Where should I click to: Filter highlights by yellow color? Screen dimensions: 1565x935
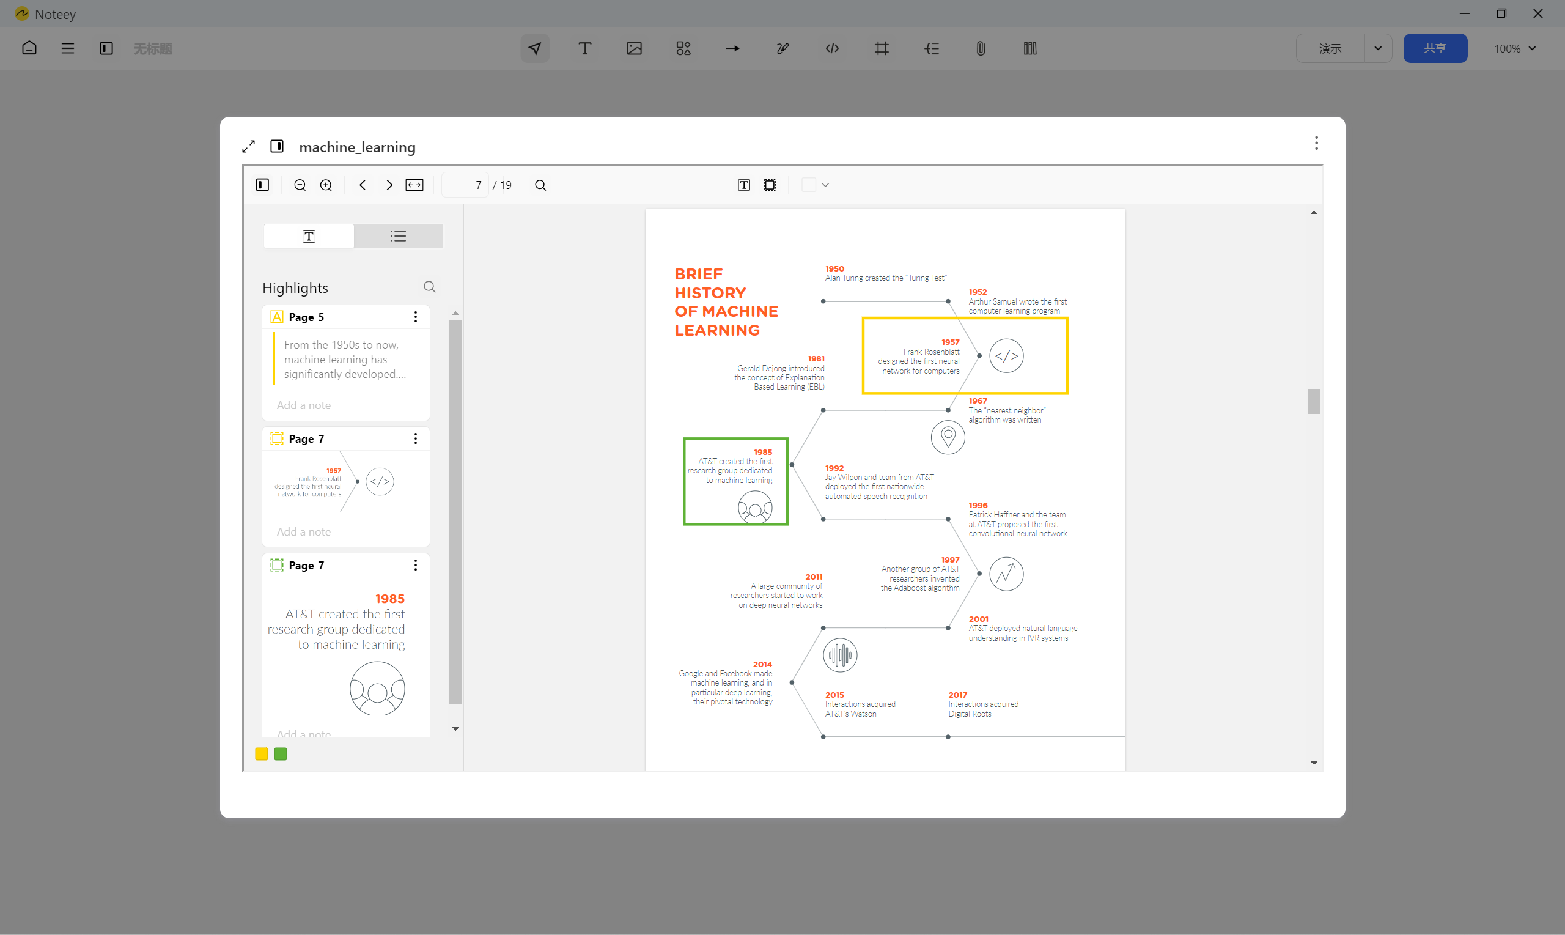pyautogui.click(x=262, y=754)
